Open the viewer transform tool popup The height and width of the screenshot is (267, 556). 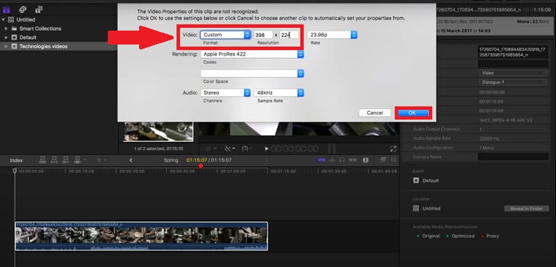tap(211, 149)
